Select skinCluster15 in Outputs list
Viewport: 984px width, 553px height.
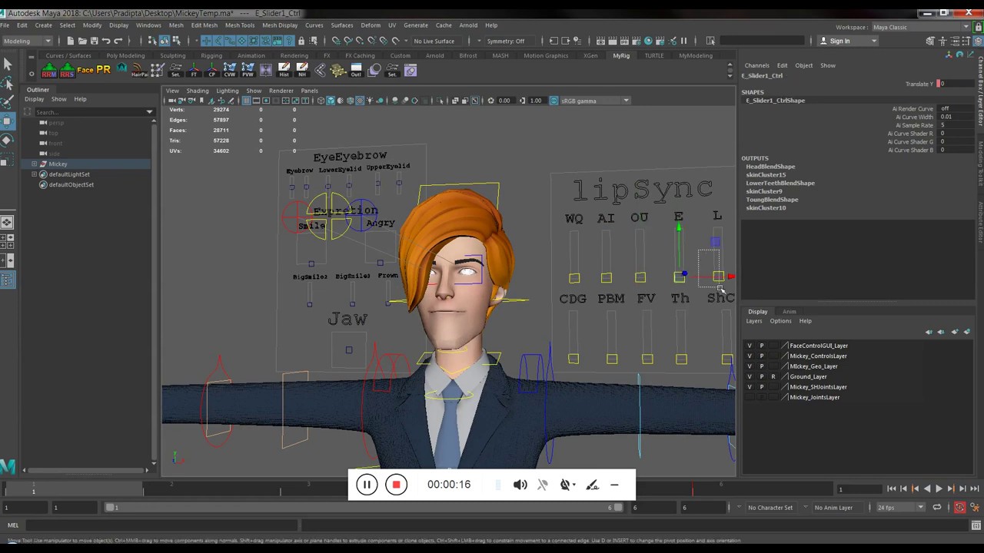pyautogui.click(x=766, y=175)
